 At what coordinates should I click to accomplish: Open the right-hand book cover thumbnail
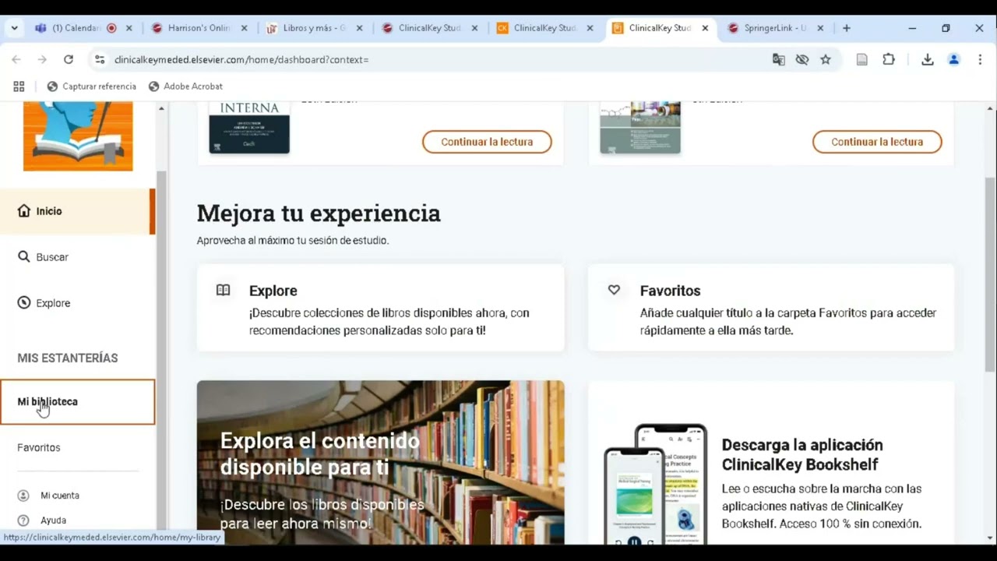click(x=640, y=128)
